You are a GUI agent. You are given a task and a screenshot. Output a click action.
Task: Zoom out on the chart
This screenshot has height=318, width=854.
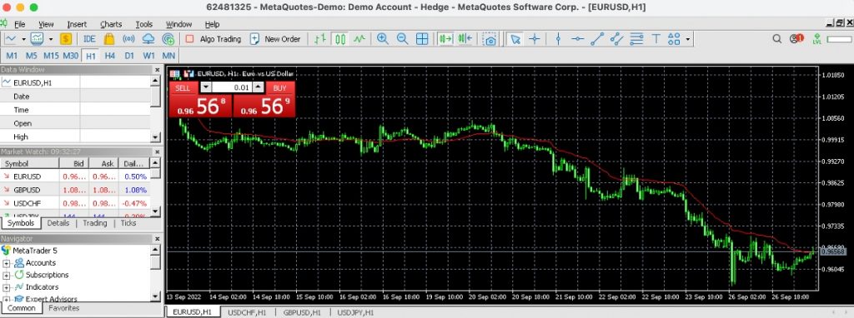tap(402, 38)
